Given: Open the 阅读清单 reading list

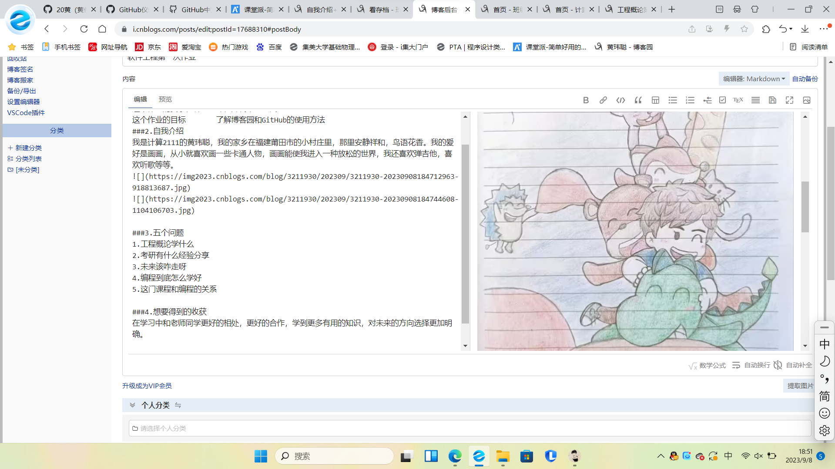Looking at the screenshot, I should [808, 47].
